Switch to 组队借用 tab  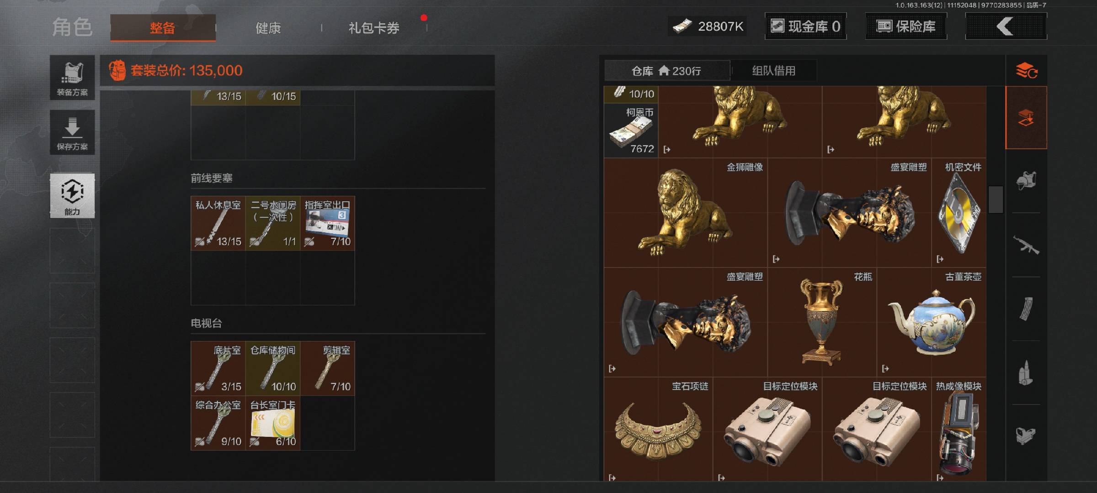(x=774, y=71)
